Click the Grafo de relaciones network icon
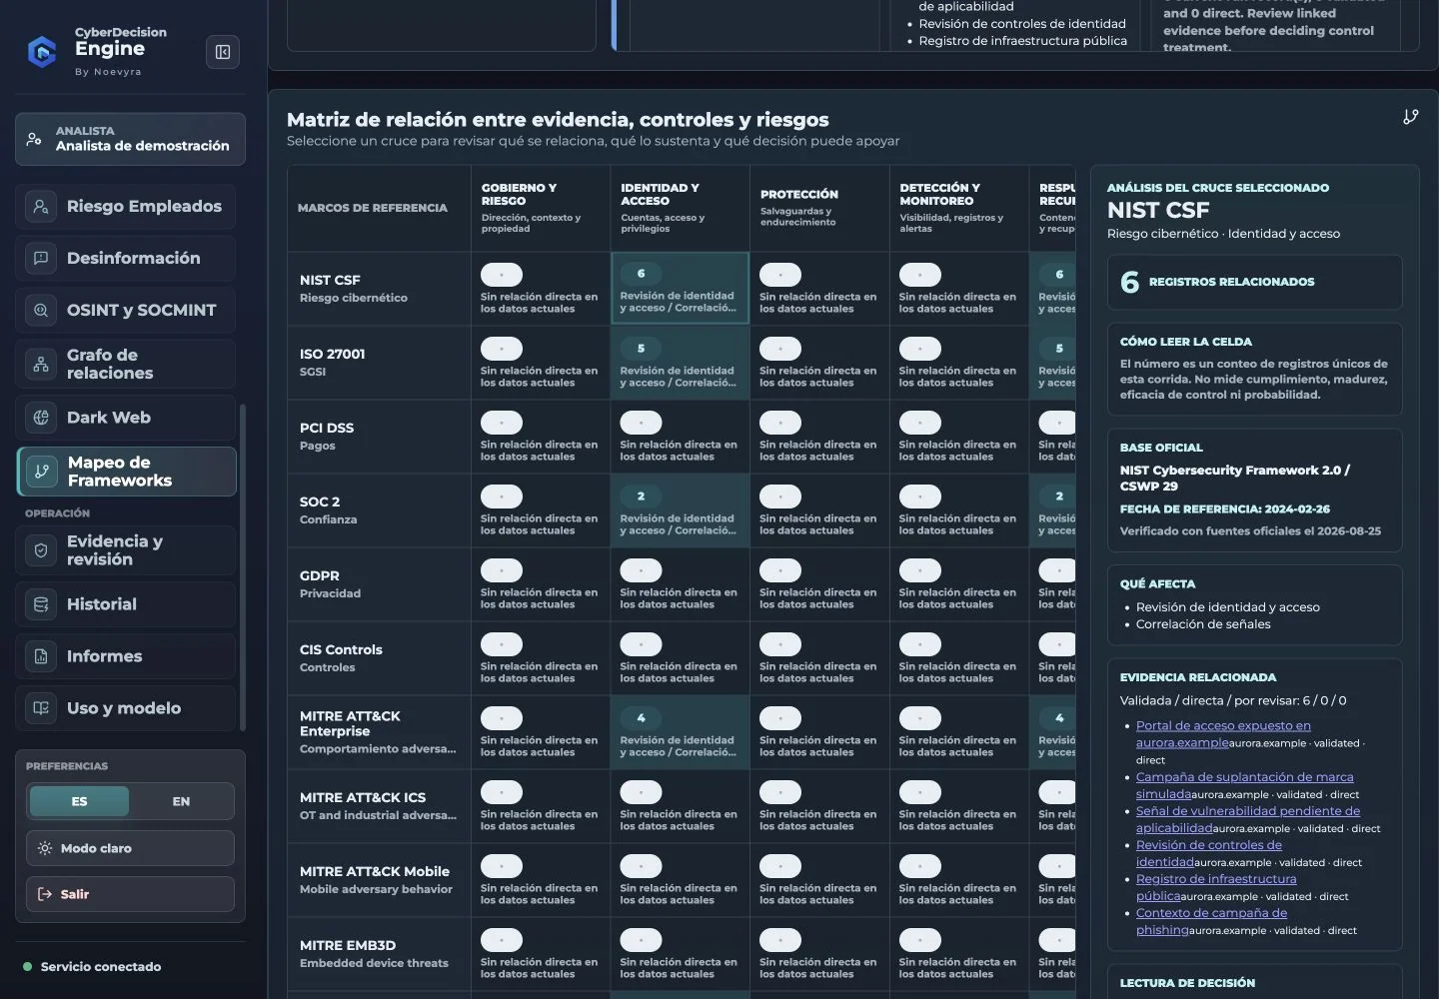This screenshot has height=999, width=1439. pos(41,365)
